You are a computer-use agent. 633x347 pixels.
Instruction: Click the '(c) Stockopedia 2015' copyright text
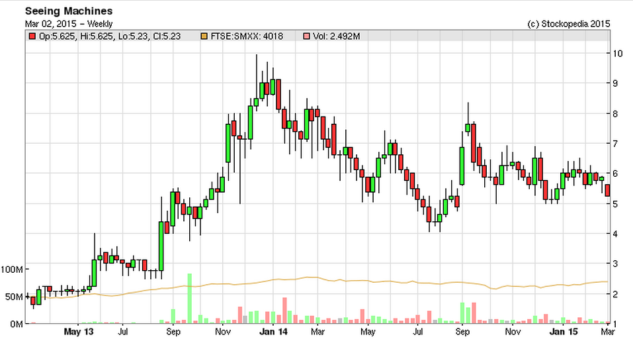point(569,24)
